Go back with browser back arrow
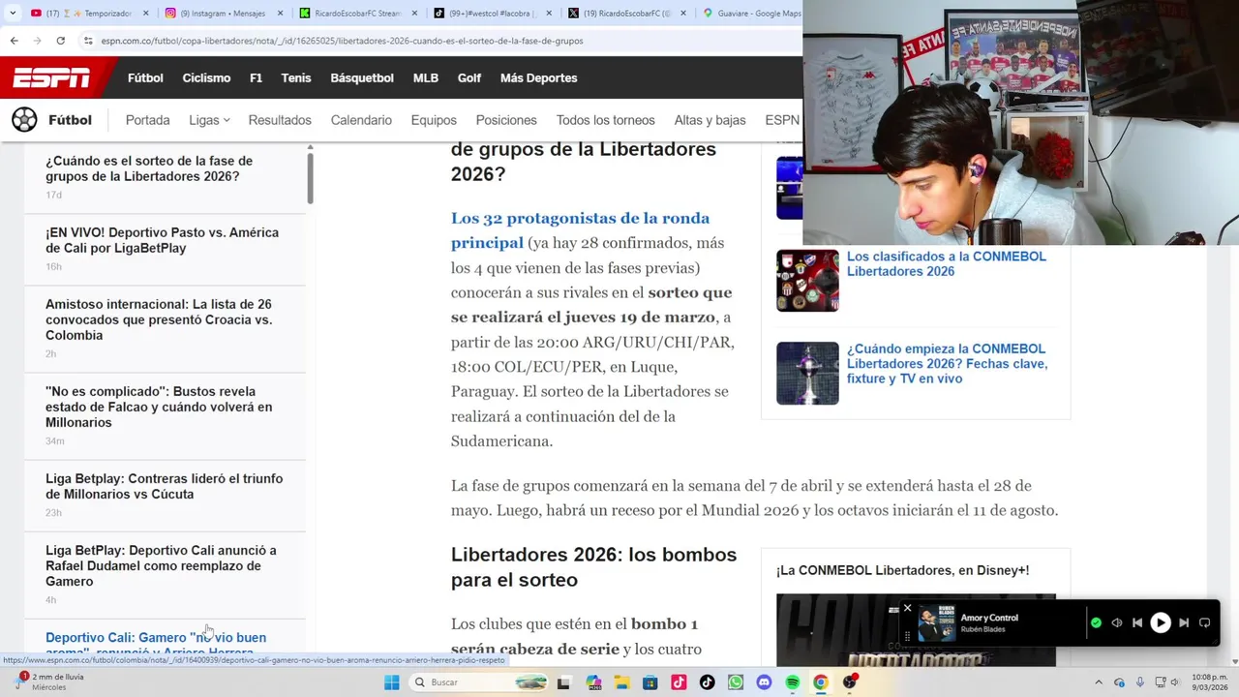The image size is (1239, 697). click(x=14, y=41)
